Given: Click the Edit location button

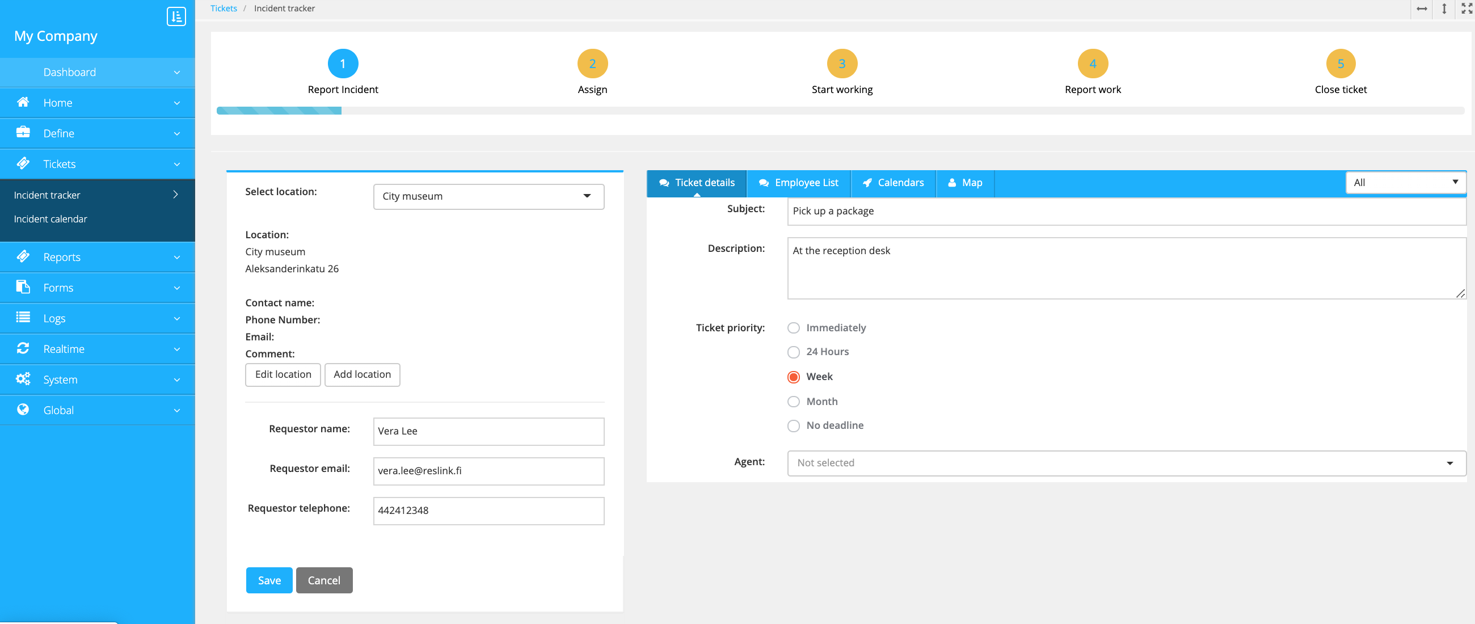Looking at the screenshot, I should click(283, 374).
